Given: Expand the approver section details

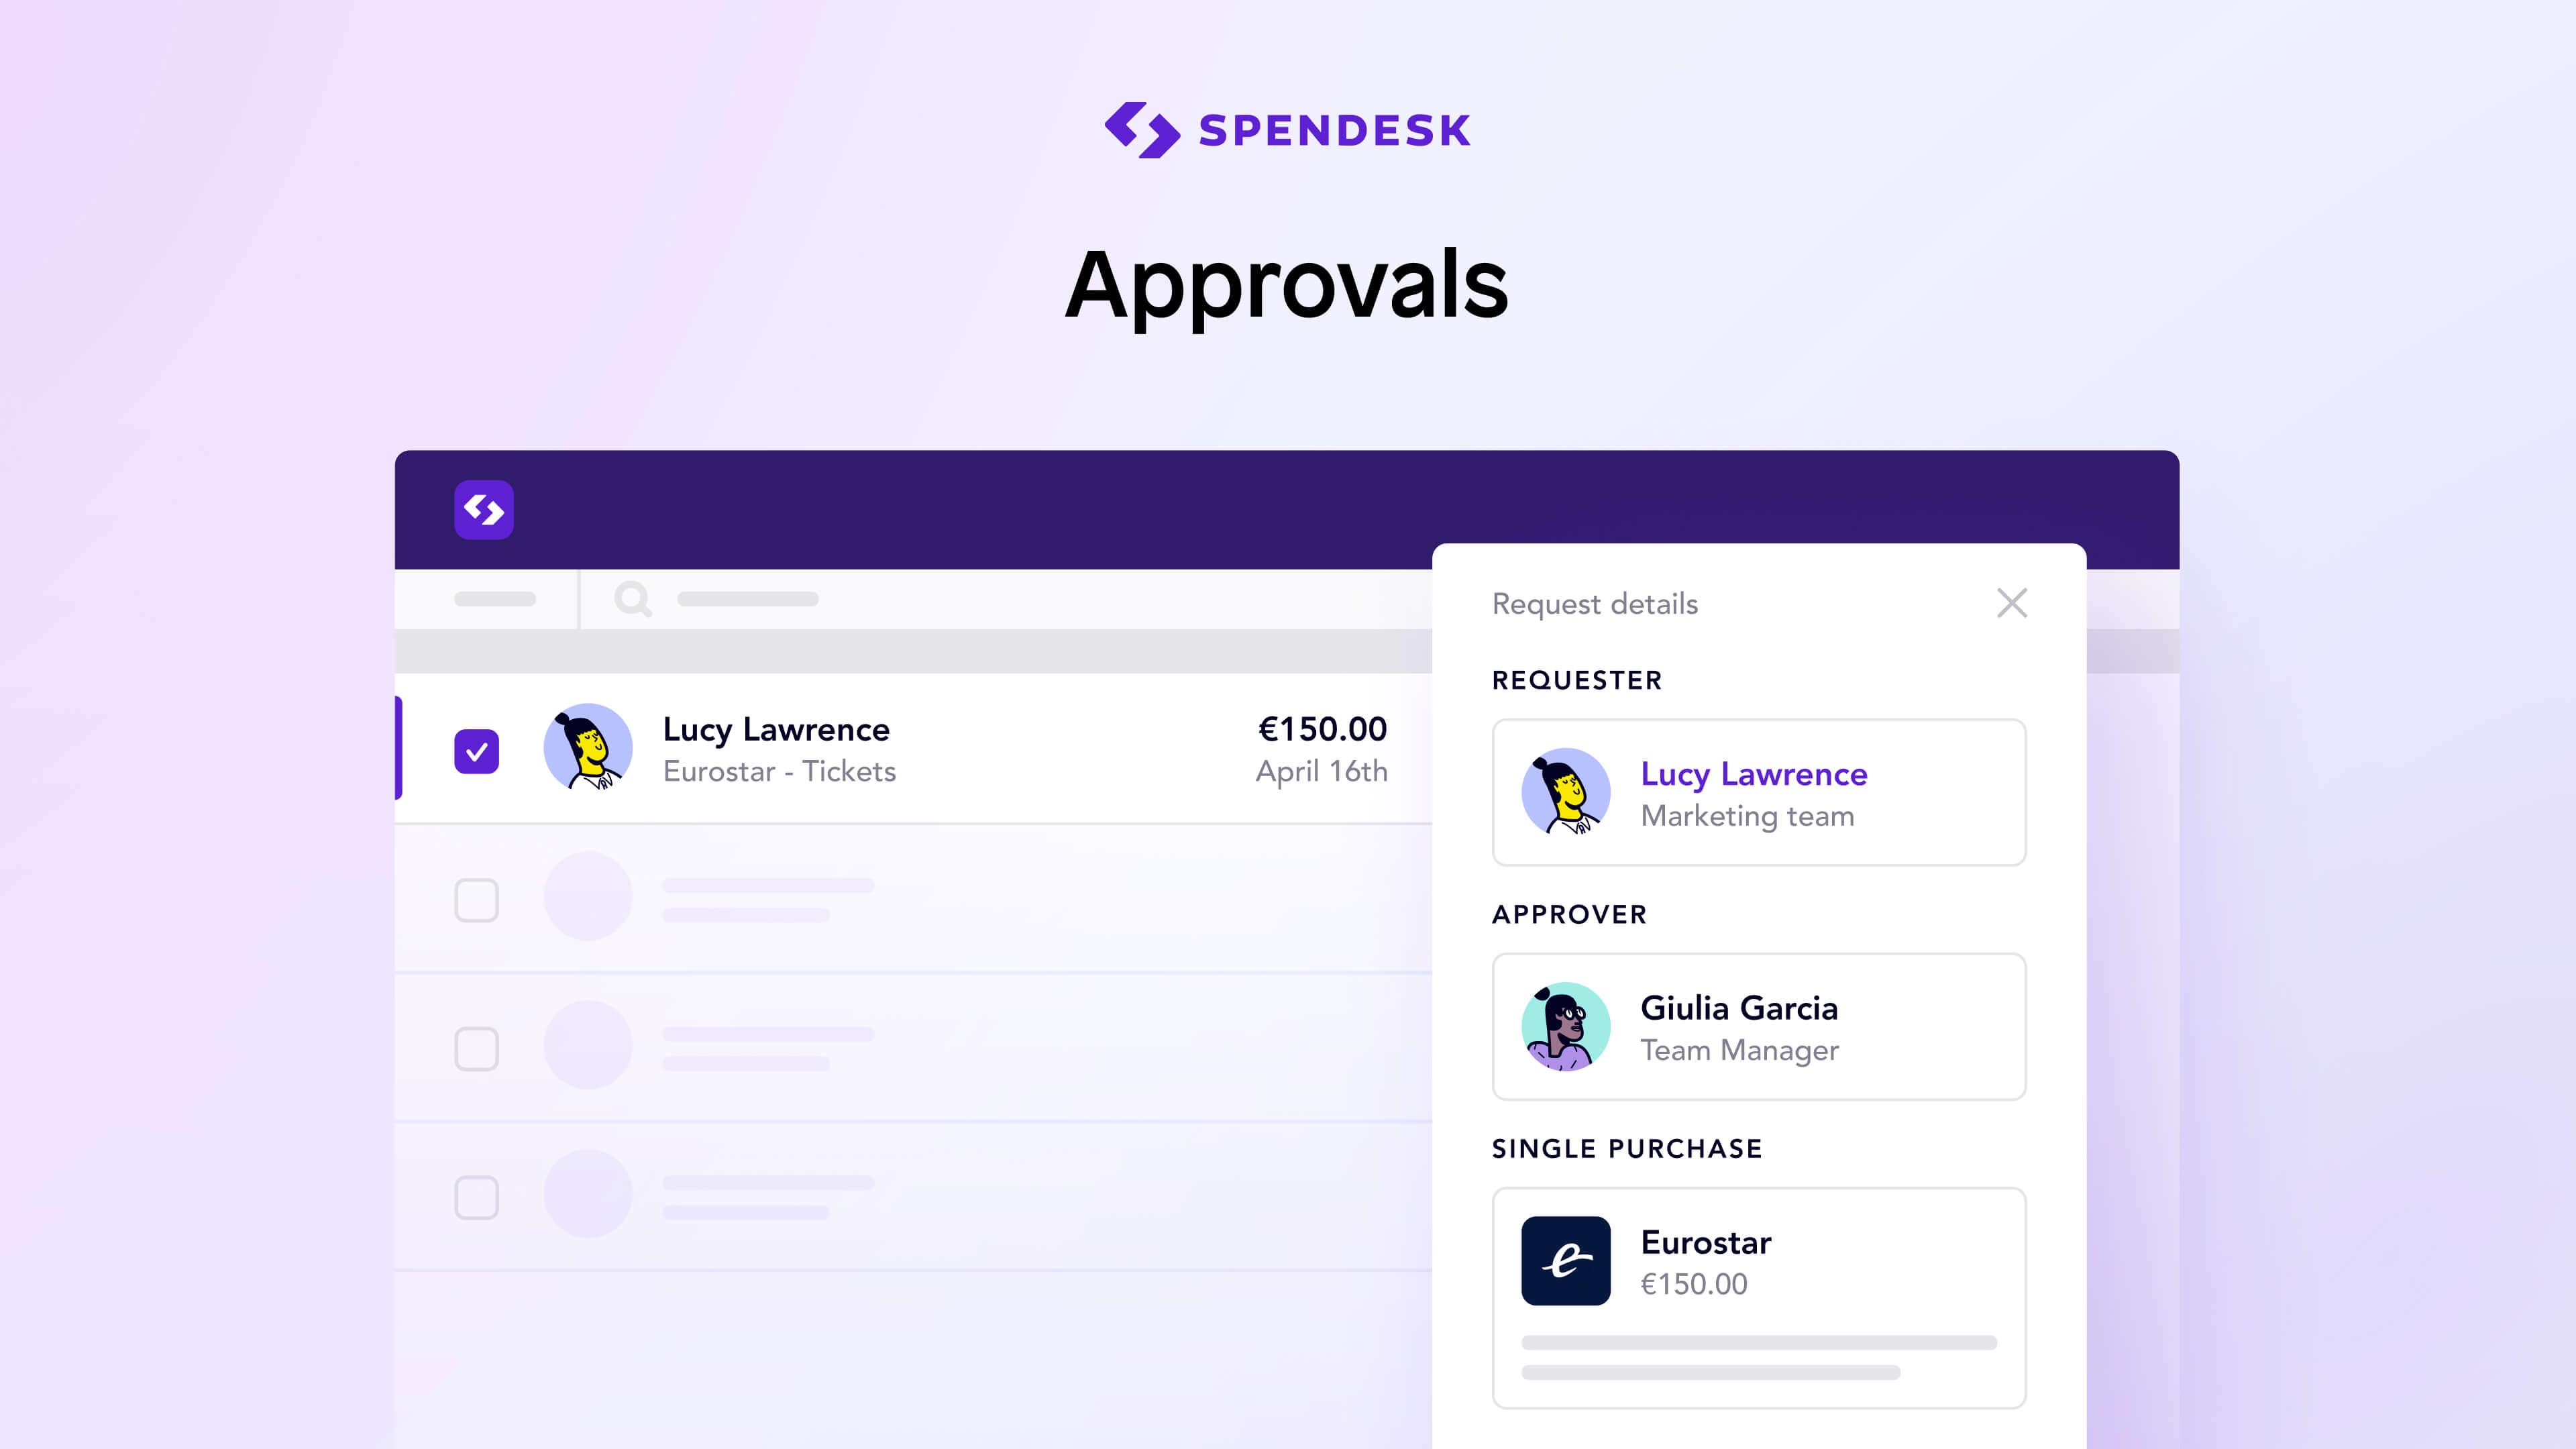Looking at the screenshot, I should (x=1759, y=1026).
